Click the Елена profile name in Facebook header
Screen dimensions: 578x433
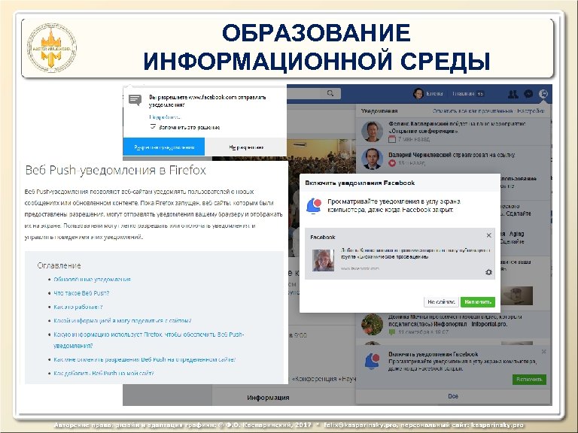click(x=434, y=93)
